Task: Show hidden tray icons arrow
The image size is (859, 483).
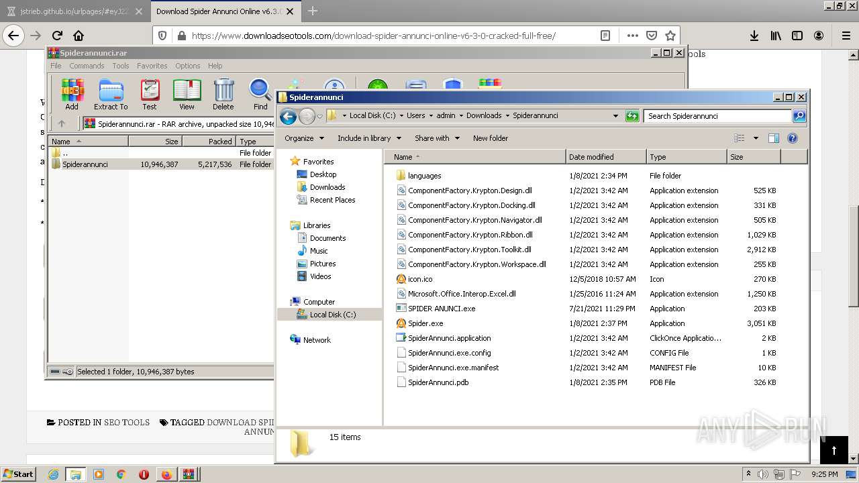Action: pyautogui.click(x=748, y=474)
